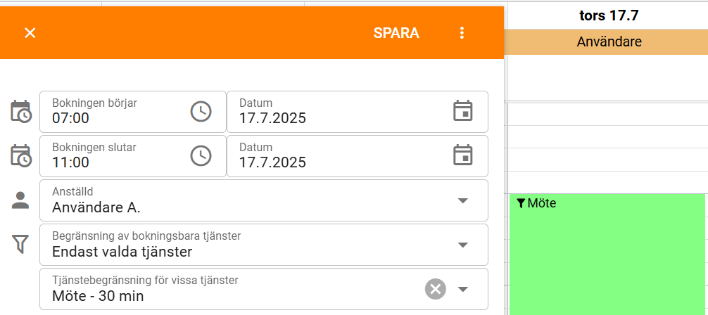Image resolution: width=708 pixels, height=315 pixels.
Task: Close the booking dialog with X
Action: (30, 33)
